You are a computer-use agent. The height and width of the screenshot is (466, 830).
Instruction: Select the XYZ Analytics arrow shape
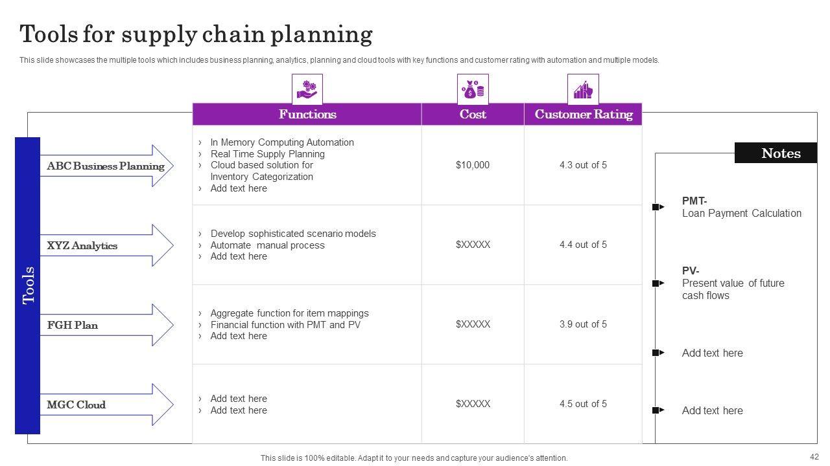tap(107, 245)
